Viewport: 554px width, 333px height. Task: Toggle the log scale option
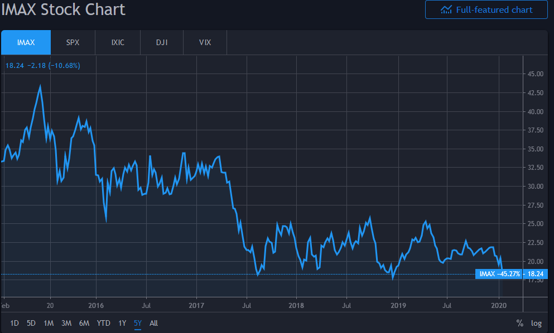click(x=536, y=323)
